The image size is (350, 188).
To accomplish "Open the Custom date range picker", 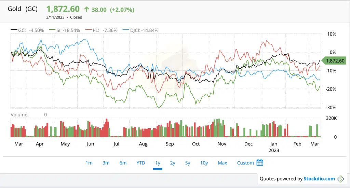I will tap(245, 163).
